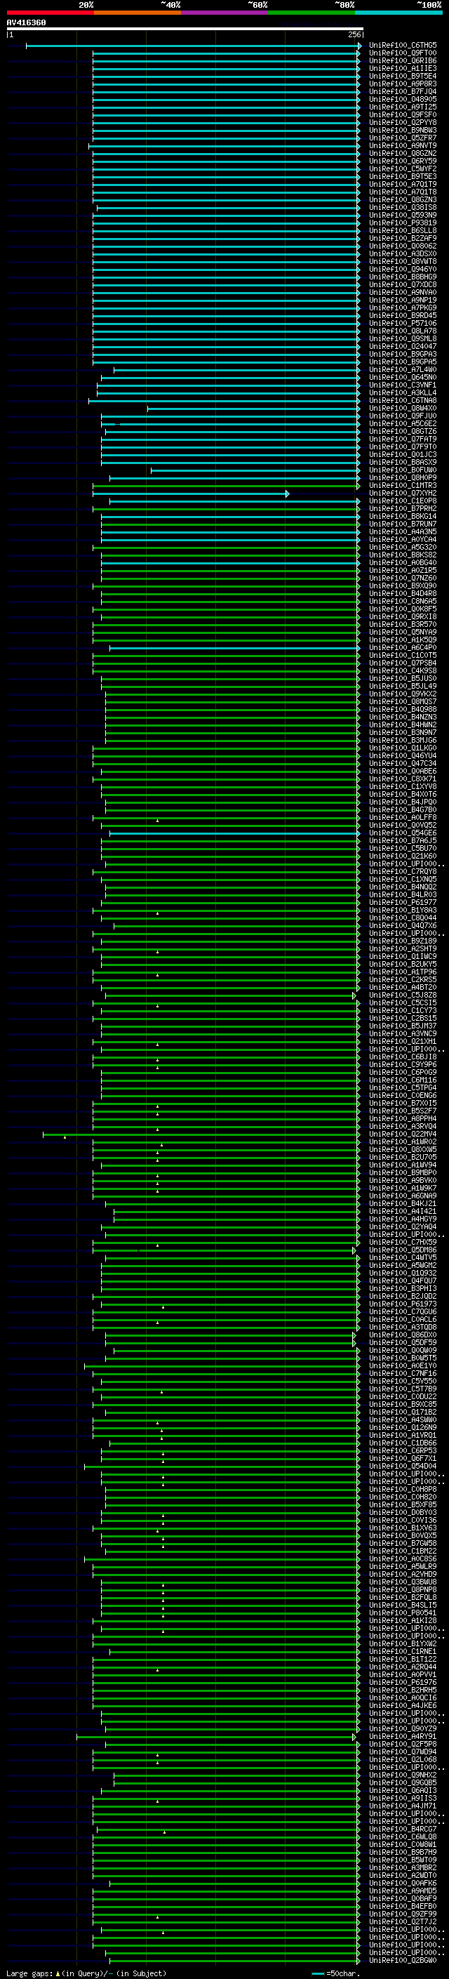Select the UniRef100_C6TNA8 hit label
The image size is (449, 1979).
403,400
